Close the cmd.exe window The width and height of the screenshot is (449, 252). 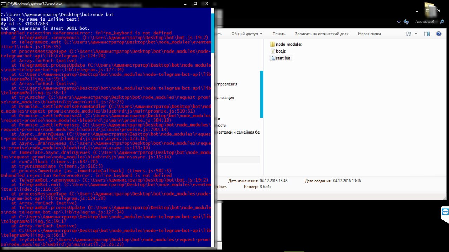(x=207, y=3)
